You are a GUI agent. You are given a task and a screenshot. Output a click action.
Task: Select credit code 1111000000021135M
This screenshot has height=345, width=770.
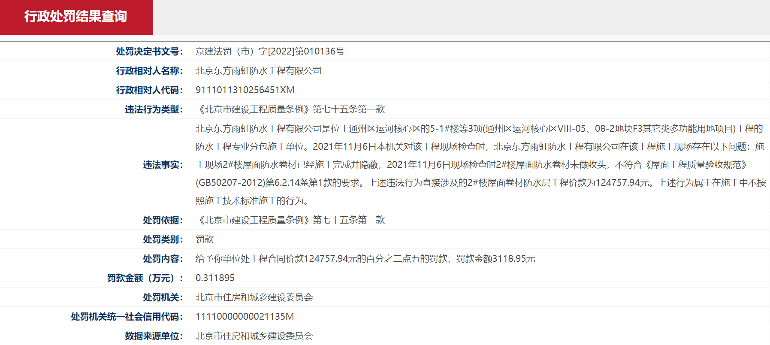click(x=245, y=317)
